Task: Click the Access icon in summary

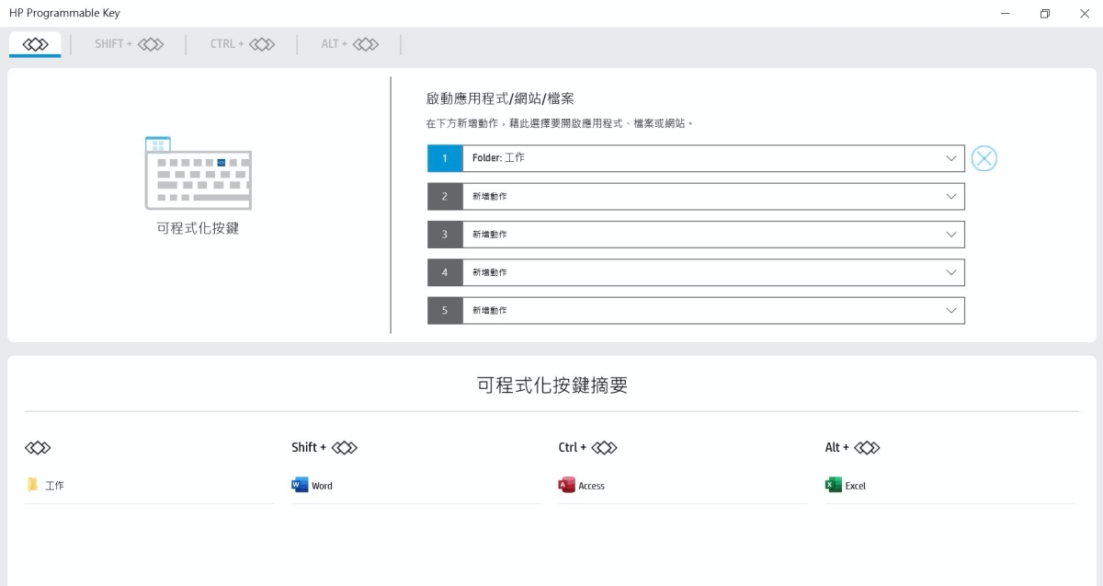Action: 567,485
